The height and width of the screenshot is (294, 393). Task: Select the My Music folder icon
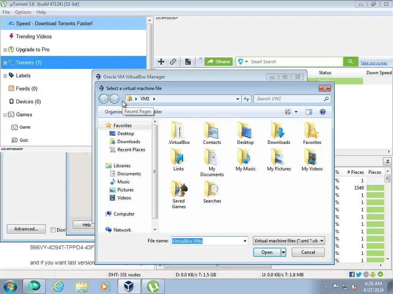pos(245,160)
